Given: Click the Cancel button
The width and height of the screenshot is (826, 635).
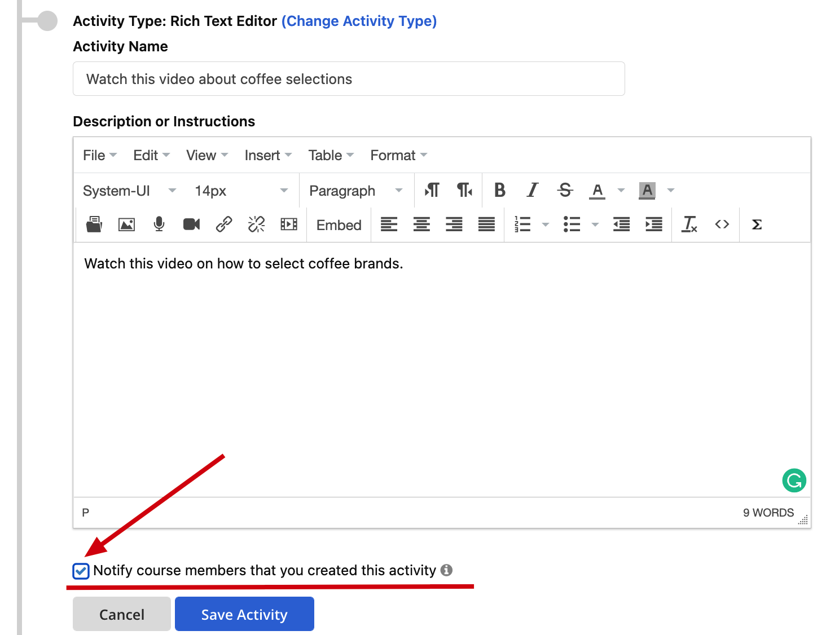Looking at the screenshot, I should click(x=122, y=614).
